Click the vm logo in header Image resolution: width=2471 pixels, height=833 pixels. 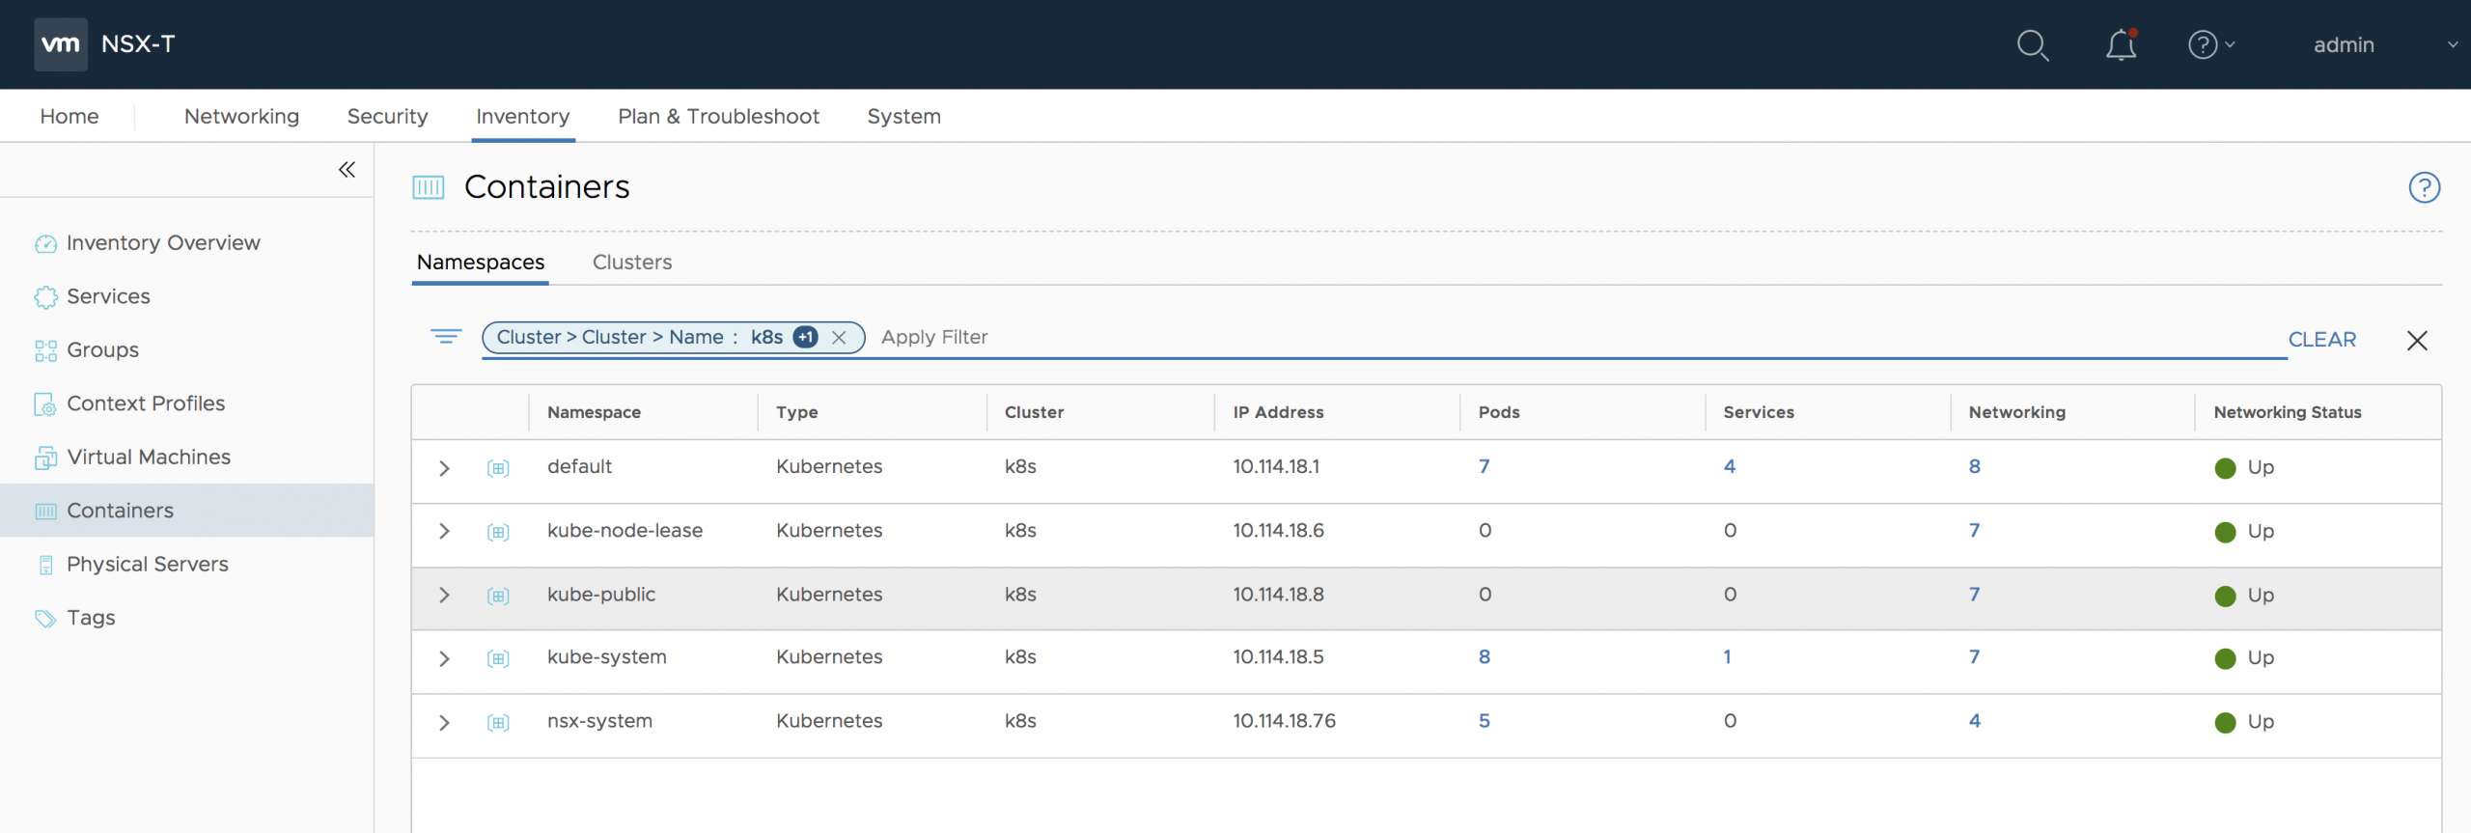(x=61, y=44)
